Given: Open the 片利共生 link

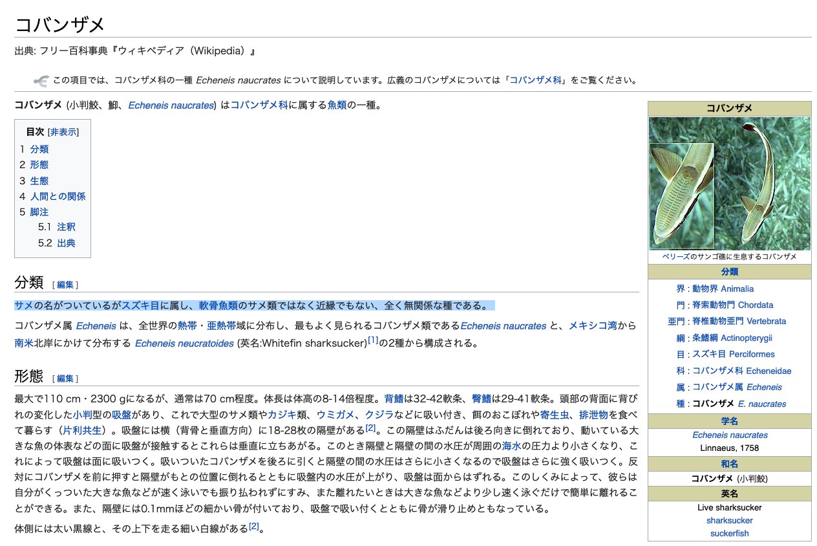Looking at the screenshot, I should (x=82, y=430).
